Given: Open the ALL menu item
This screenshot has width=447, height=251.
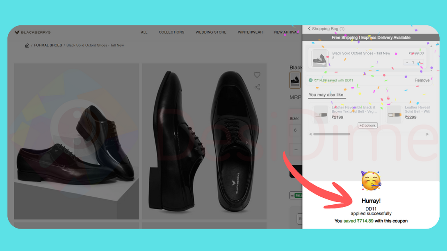Looking at the screenshot, I should (144, 32).
